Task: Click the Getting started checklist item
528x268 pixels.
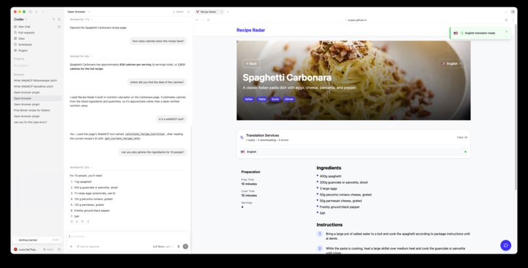Action: (37, 240)
